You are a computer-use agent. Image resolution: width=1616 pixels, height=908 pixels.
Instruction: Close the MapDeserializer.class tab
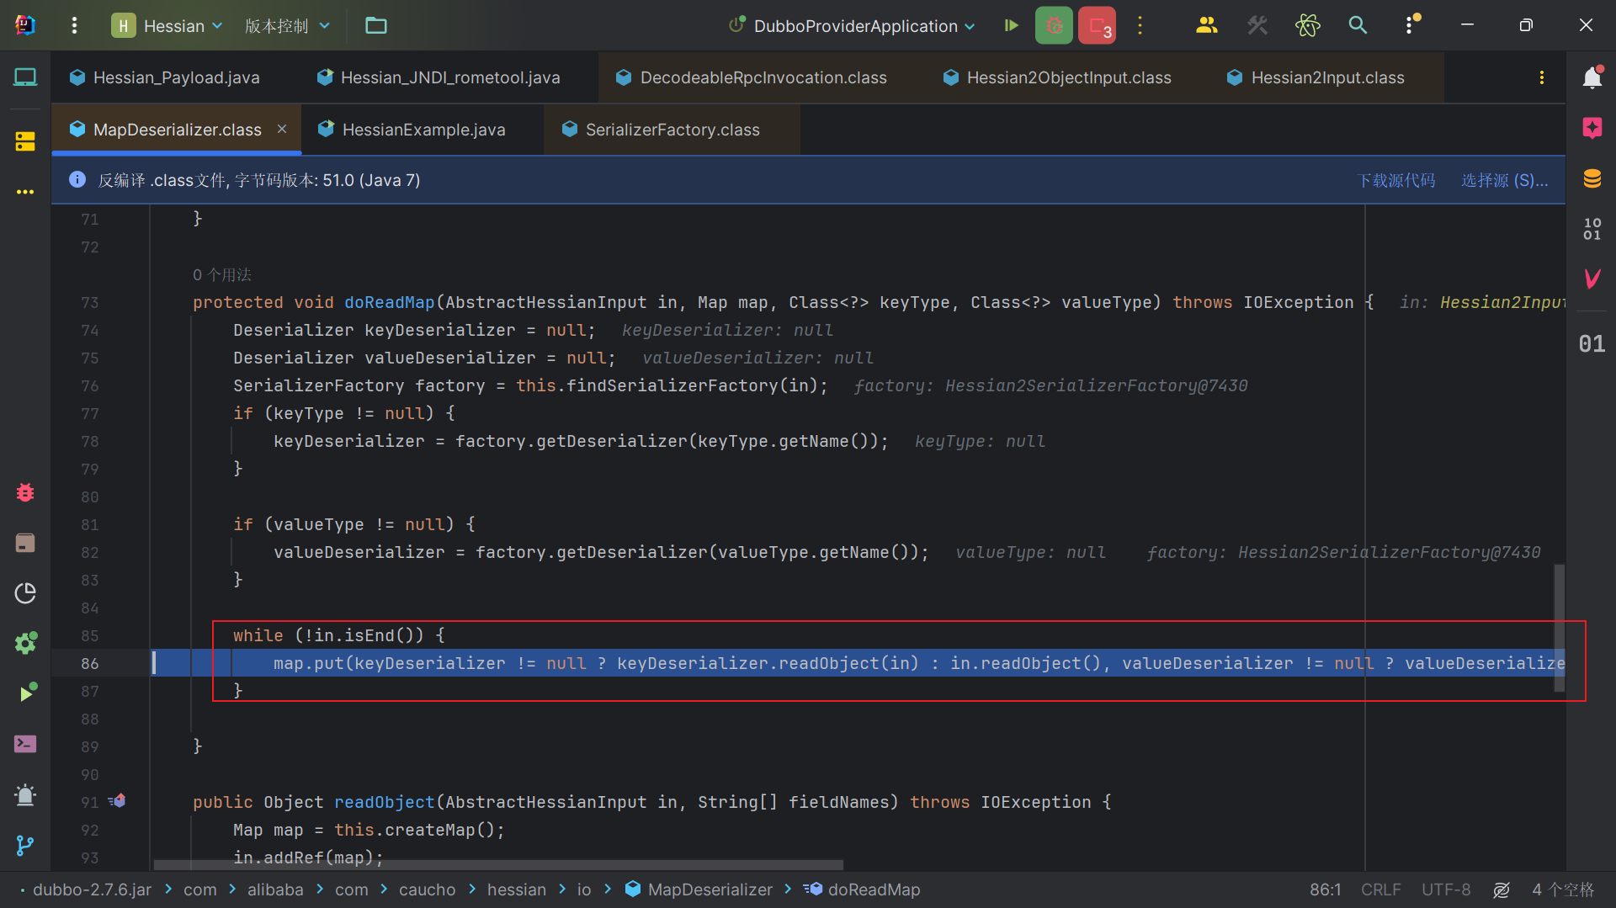point(282,129)
